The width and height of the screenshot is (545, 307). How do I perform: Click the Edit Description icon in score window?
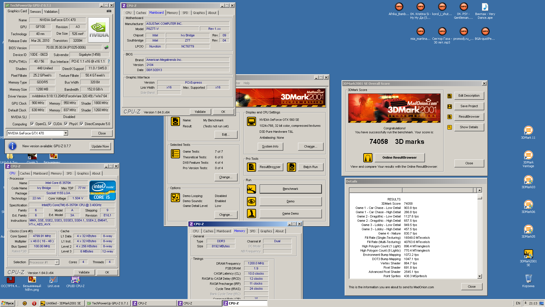(450, 96)
